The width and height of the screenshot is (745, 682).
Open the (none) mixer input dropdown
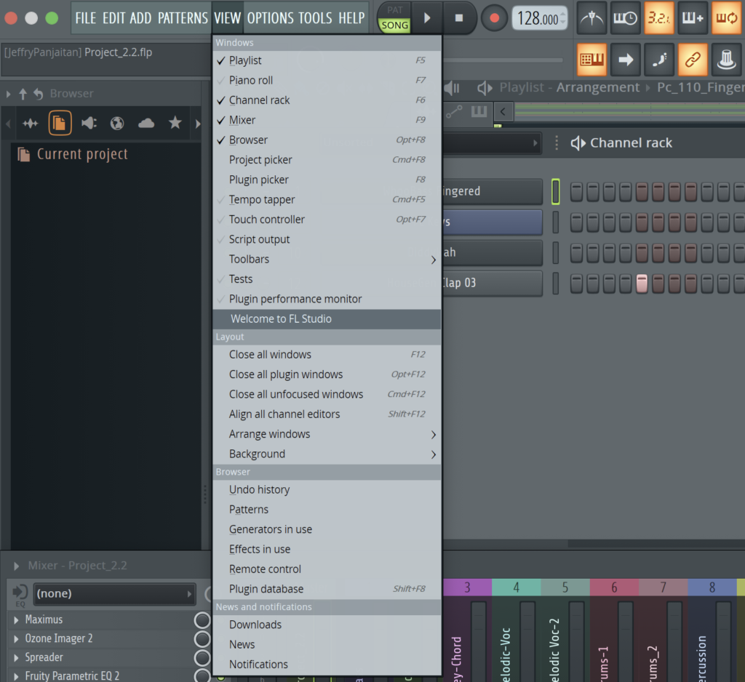click(x=114, y=593)
